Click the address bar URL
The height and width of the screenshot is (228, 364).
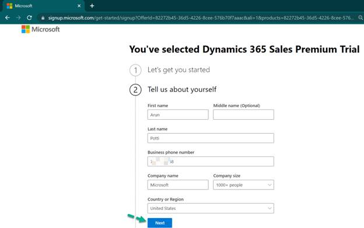click(x=201, y=18)
